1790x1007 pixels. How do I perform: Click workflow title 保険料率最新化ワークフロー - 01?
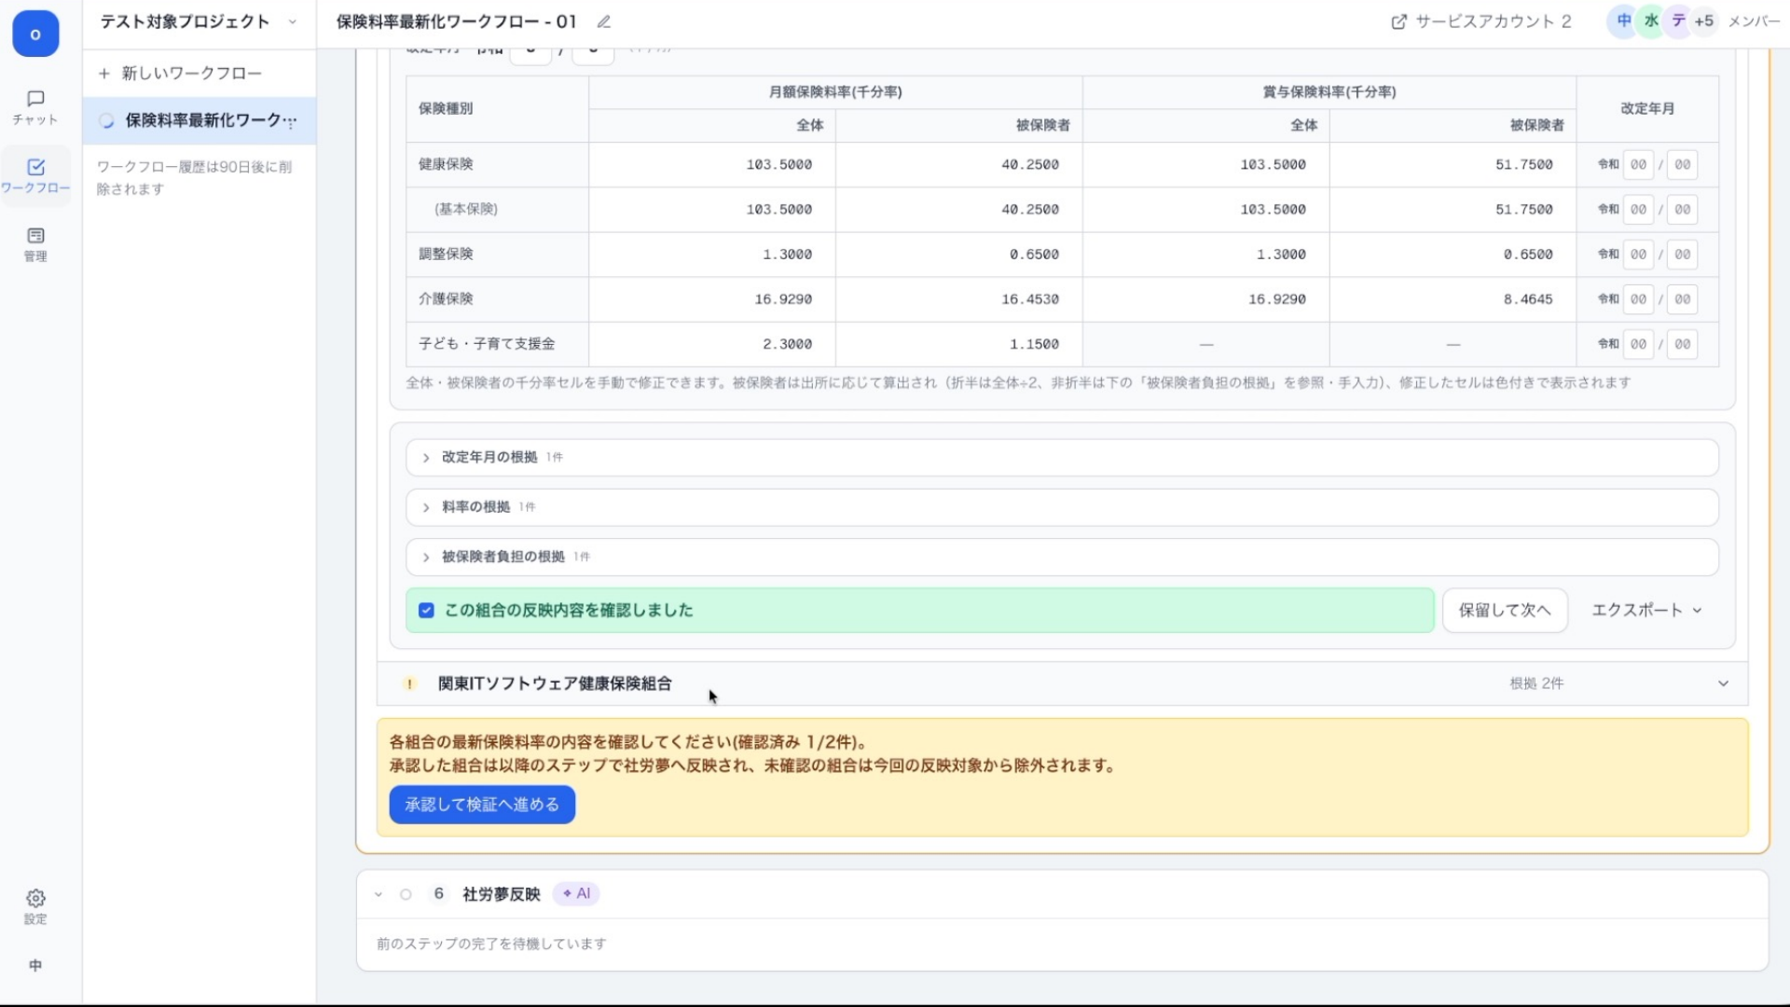pyautogui.click(x=457, y=21)
